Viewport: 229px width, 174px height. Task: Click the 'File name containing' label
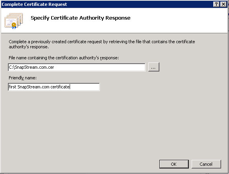point(64,58)
